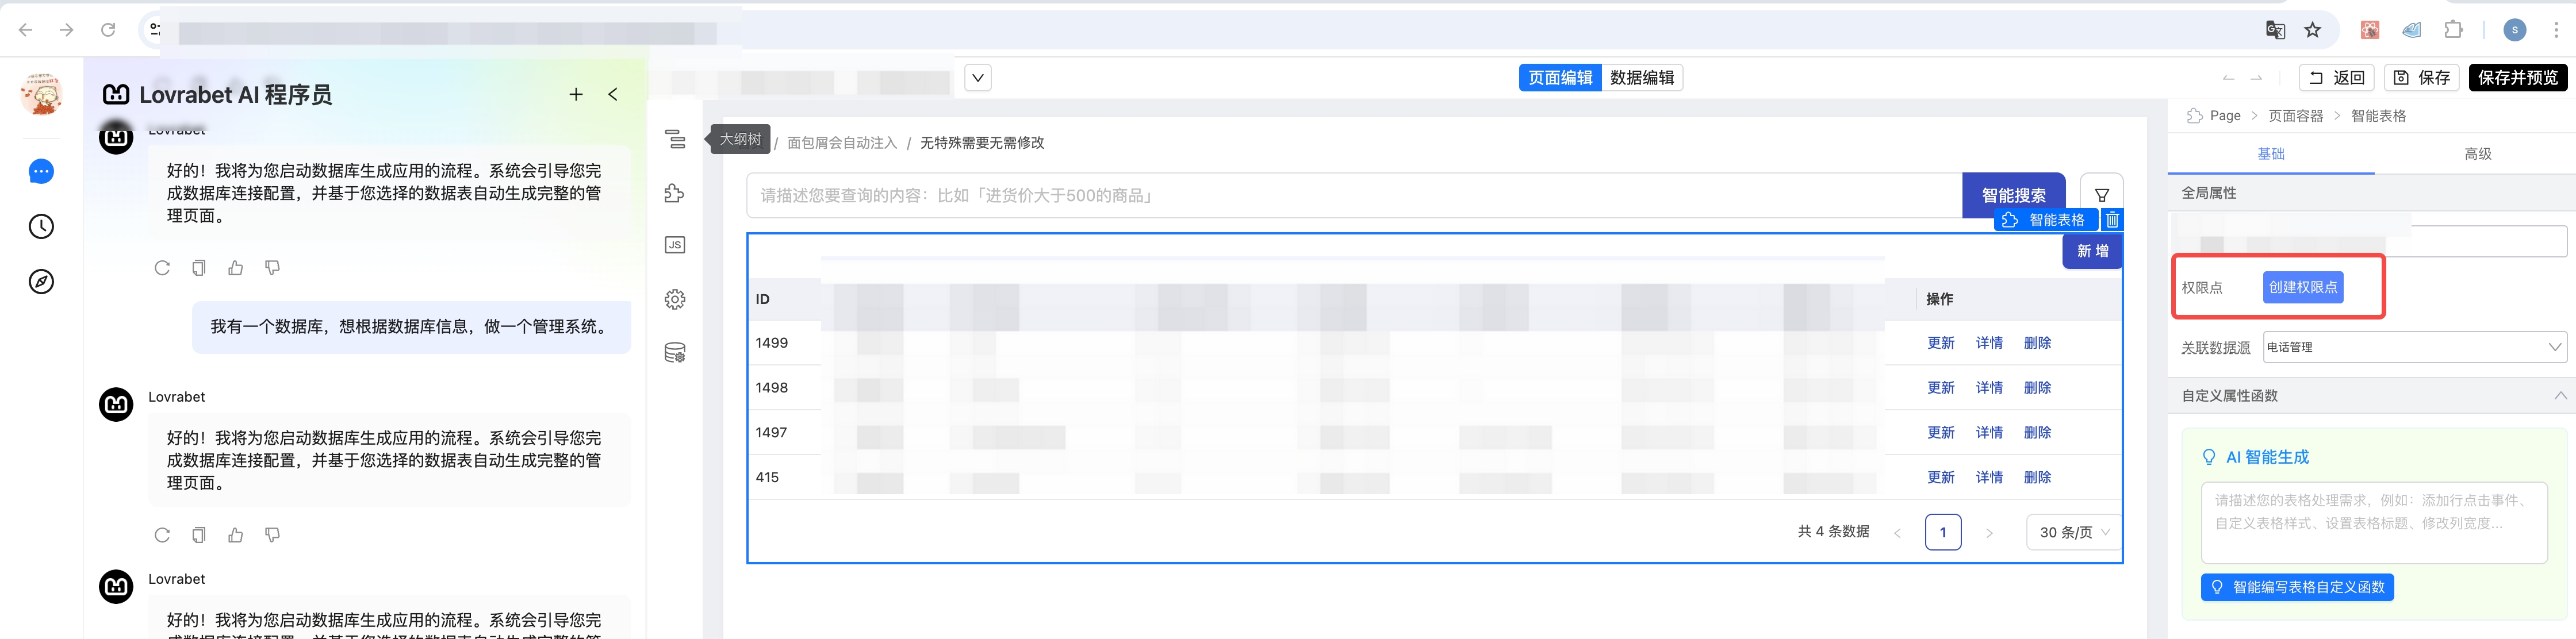Switch to 页面编辑 tab
Viewport: 2576px width, 639px height.
(x=1560, y=78)
